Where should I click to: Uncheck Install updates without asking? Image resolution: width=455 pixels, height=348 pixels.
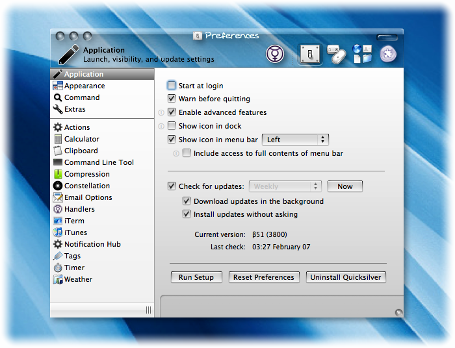187,214
